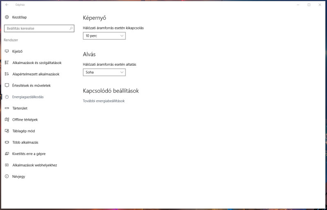Click the Alapértelmezett alkalmazások icon
The width and height of the screenshot is (327, 210).
(7, 74)
